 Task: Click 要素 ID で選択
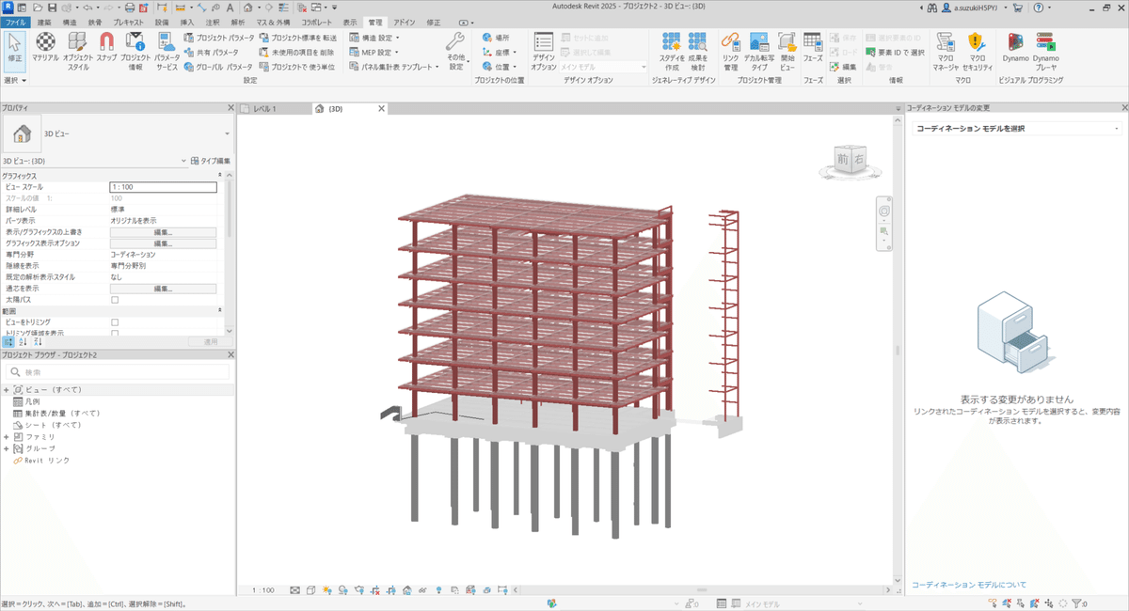[895, 53]
